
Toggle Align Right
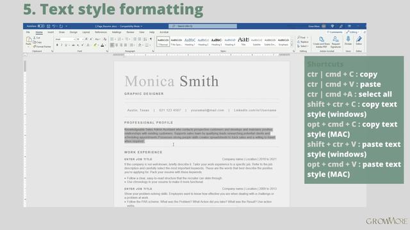[121, 45]
